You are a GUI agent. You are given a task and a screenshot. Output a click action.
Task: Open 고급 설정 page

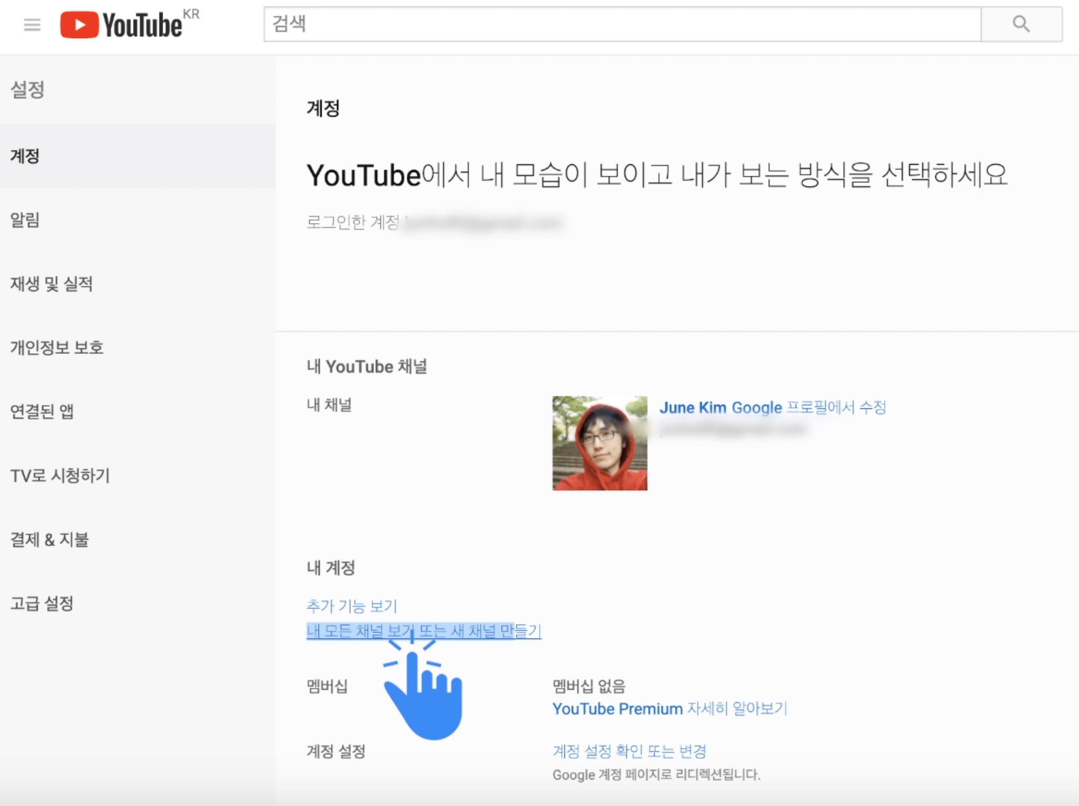[x=42, y=603]
